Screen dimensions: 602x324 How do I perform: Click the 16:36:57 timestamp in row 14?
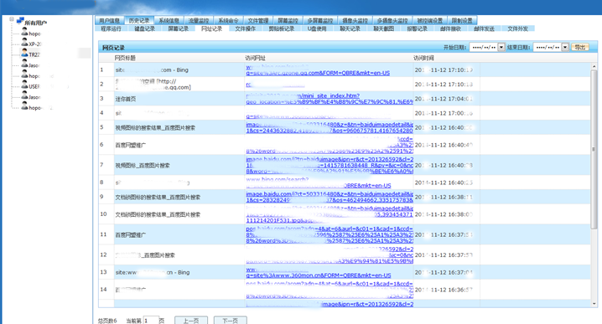click(x=444, y=290)
